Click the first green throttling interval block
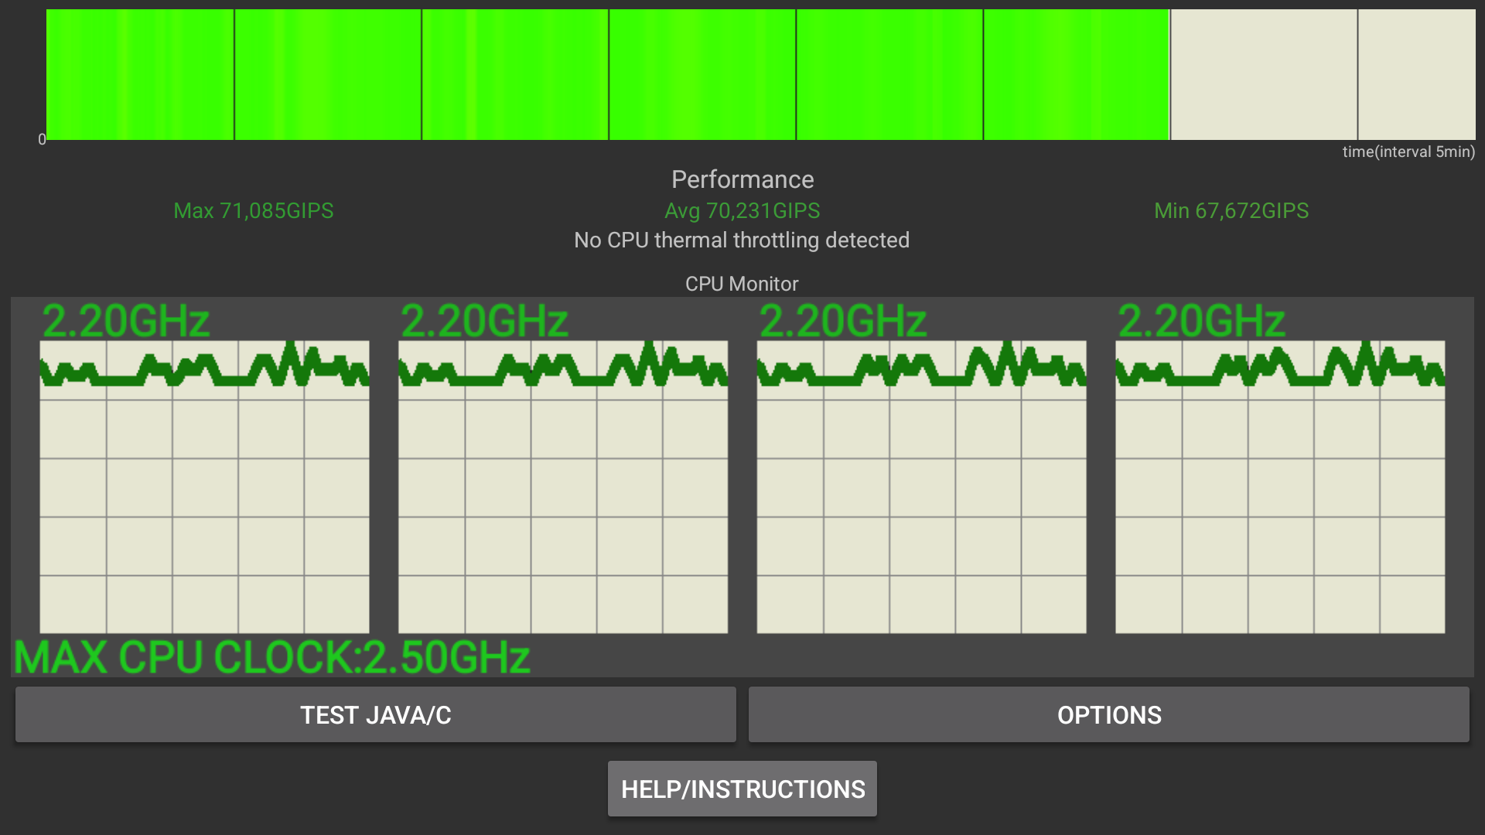 tap(140, 75)
